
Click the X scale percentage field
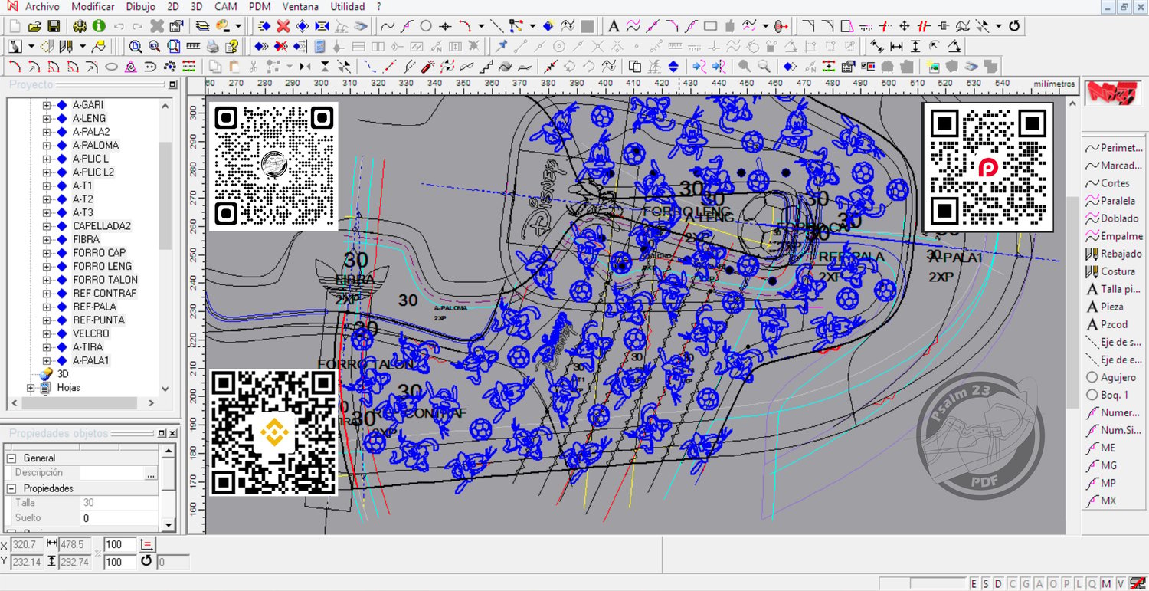(119, 544)
